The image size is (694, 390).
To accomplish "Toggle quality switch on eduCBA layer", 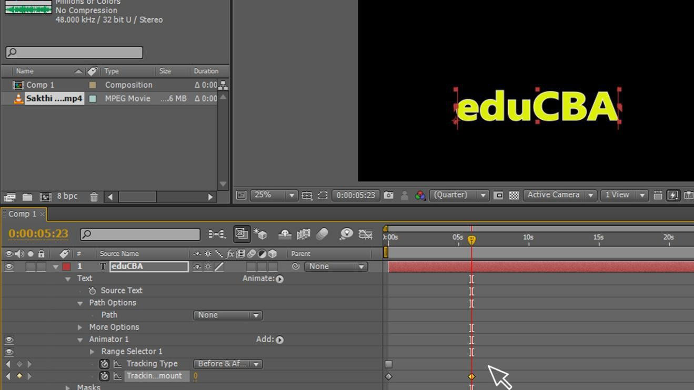I will [x=219, y=266].
